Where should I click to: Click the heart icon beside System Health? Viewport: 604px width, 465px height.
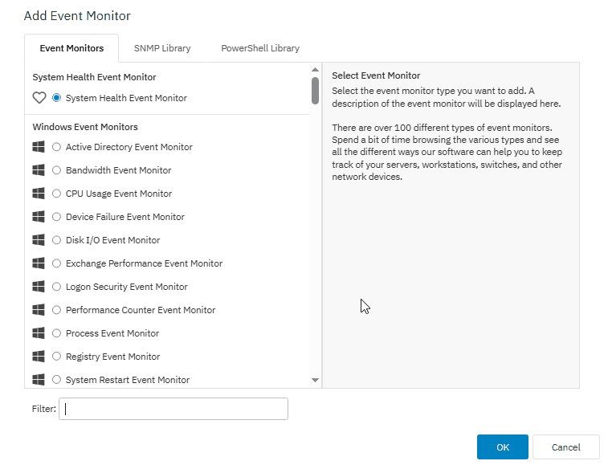39,98
